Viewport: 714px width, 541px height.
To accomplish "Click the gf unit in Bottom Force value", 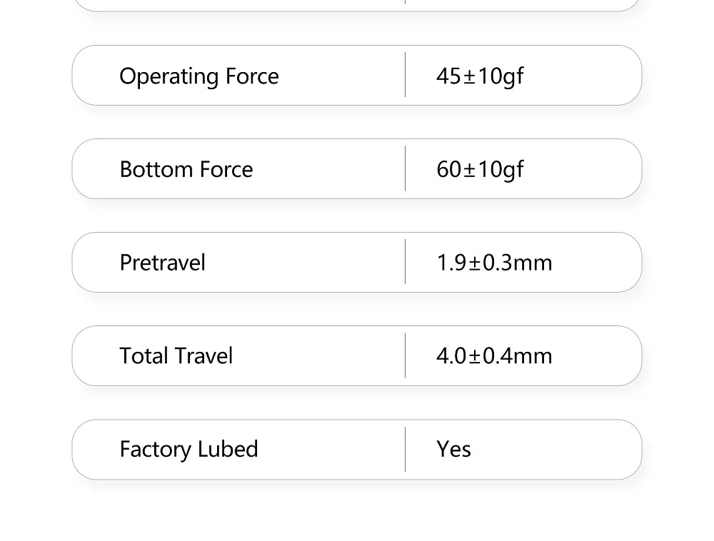I will (514, 171).
